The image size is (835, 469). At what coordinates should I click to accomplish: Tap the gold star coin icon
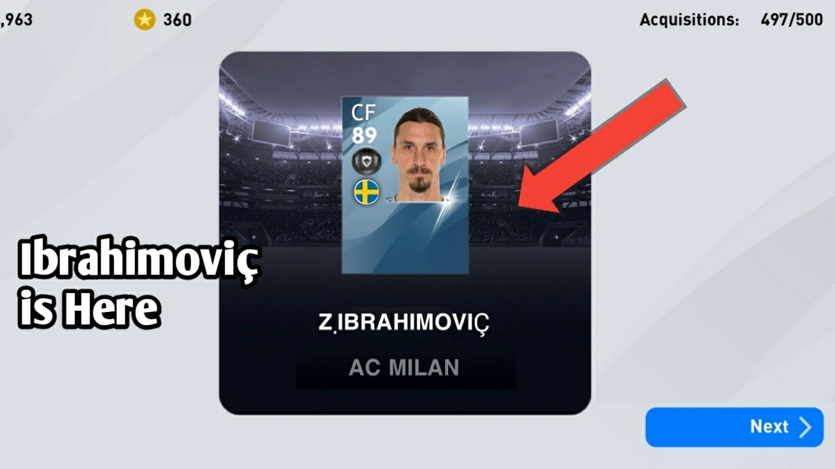pyautogui.click(x=145, y=20)
